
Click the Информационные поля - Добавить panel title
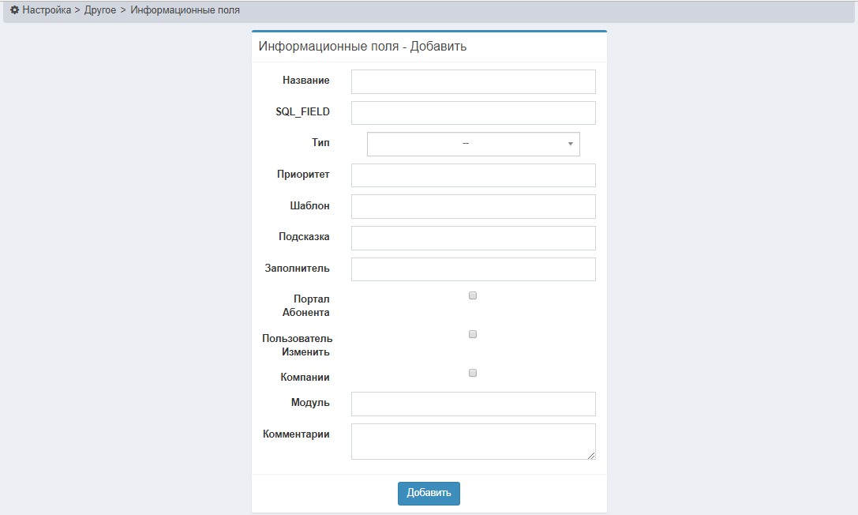point(362,47)
